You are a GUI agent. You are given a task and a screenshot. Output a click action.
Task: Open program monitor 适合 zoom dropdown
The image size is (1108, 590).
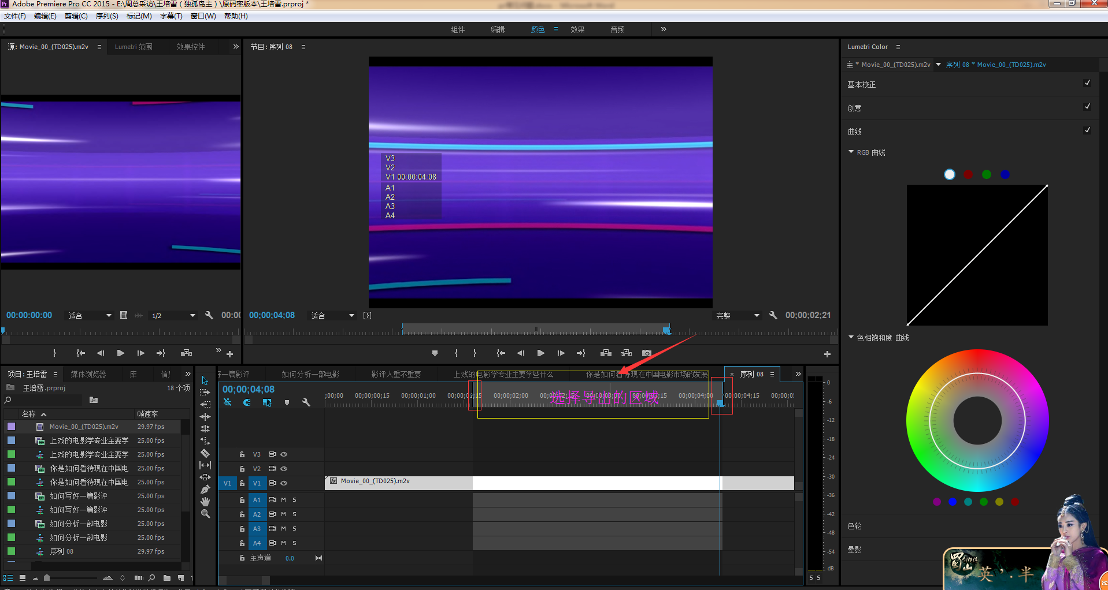(x=332, y=316)
